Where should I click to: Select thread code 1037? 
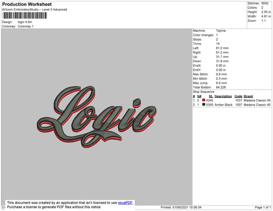238,100
